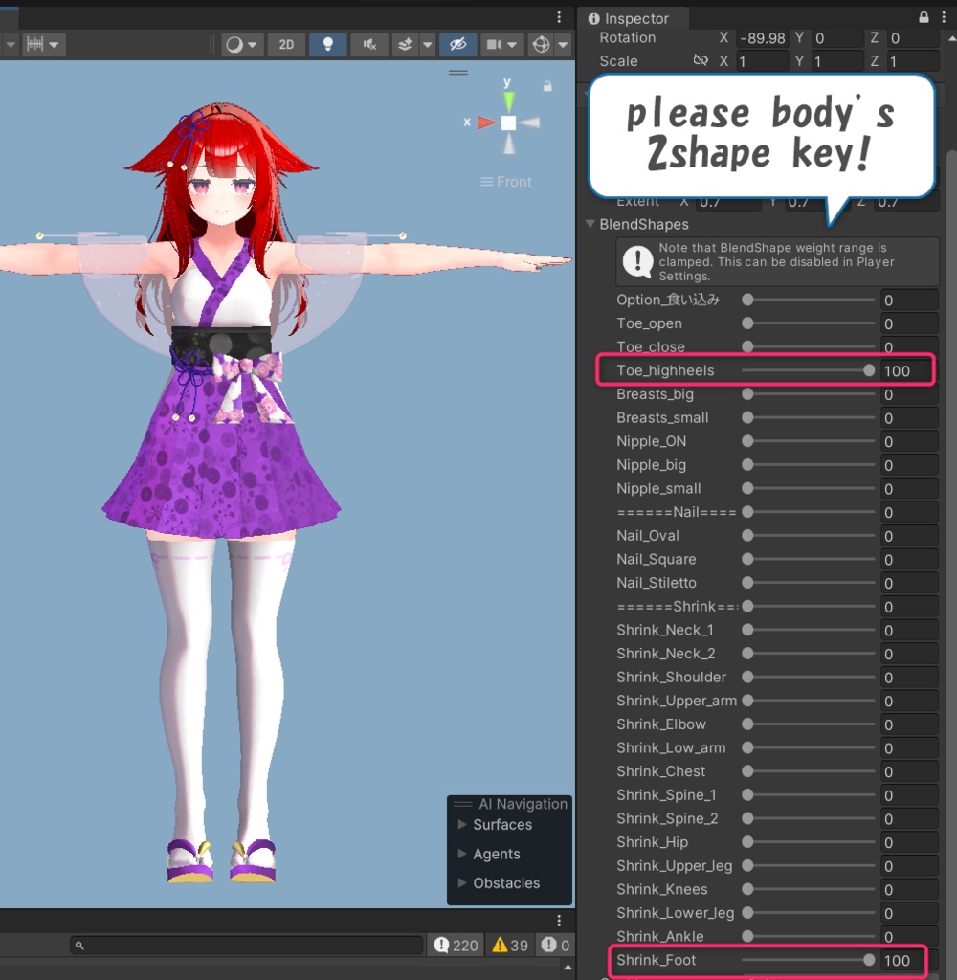The width and height of the screenshot is (957, 980).
Task: Open Gizmos dropdown arrow
Action: tap(563, 44)
